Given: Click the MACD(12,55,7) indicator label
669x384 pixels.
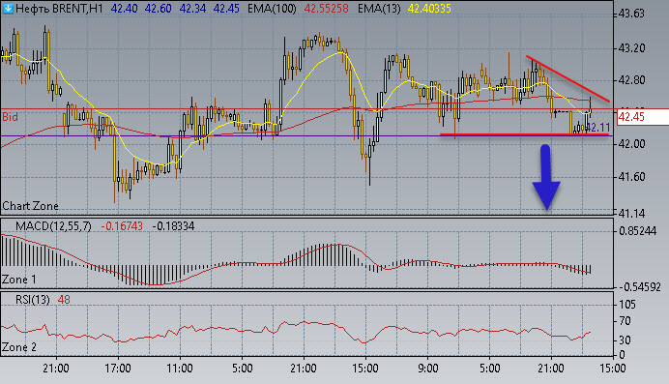Looking at the screenshot, I should click(x=53, y=226).
